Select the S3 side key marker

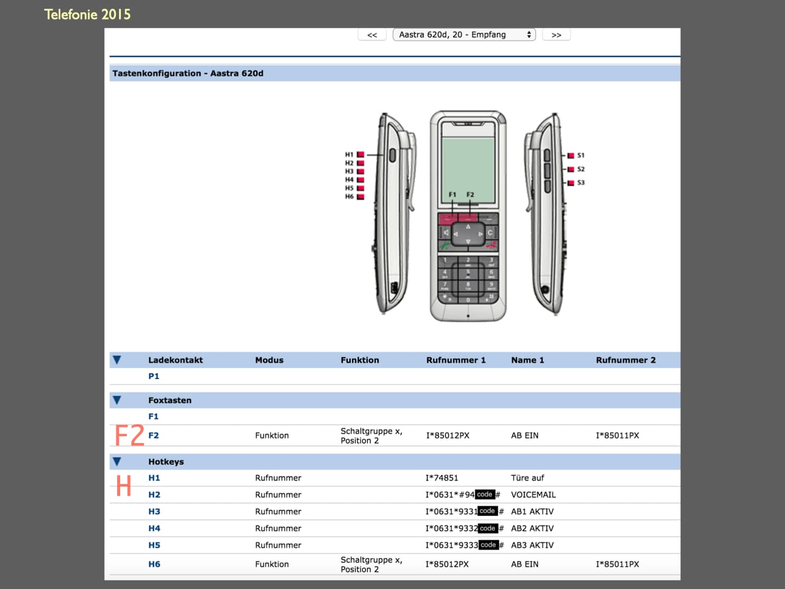571,183
